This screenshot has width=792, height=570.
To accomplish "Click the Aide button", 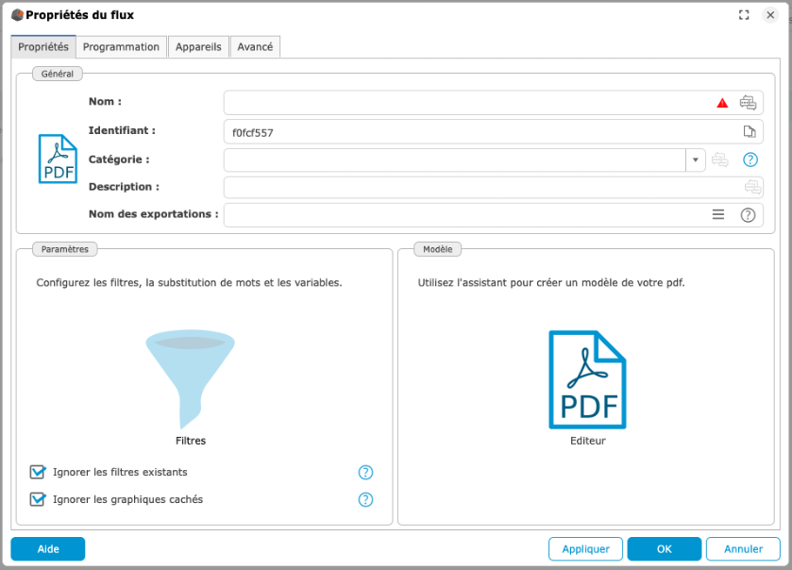I will point(48,549).
